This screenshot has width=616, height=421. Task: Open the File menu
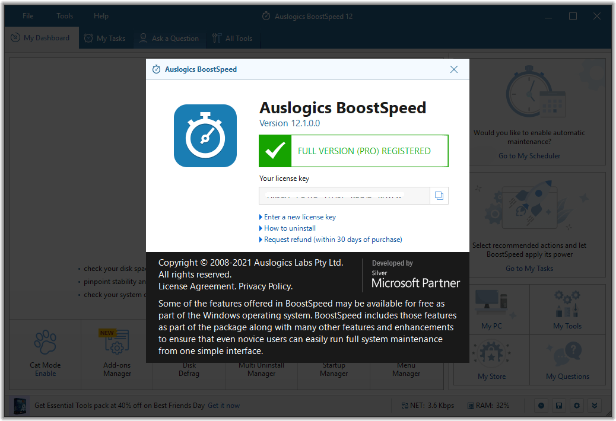click(28, 16)
